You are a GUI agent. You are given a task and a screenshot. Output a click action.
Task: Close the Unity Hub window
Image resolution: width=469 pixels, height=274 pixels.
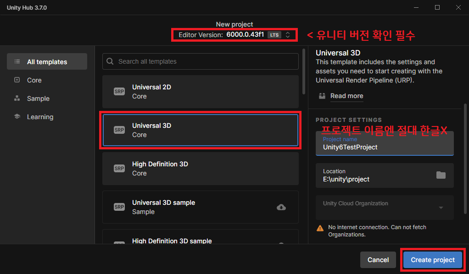point(458,7)
